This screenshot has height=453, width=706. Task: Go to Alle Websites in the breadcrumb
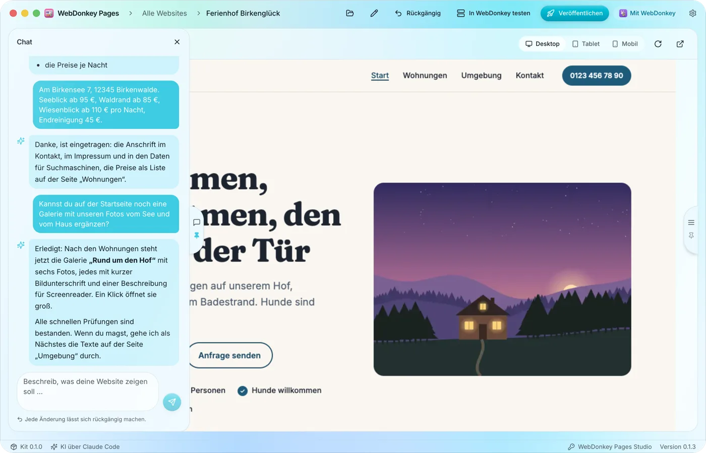(164, 13)
